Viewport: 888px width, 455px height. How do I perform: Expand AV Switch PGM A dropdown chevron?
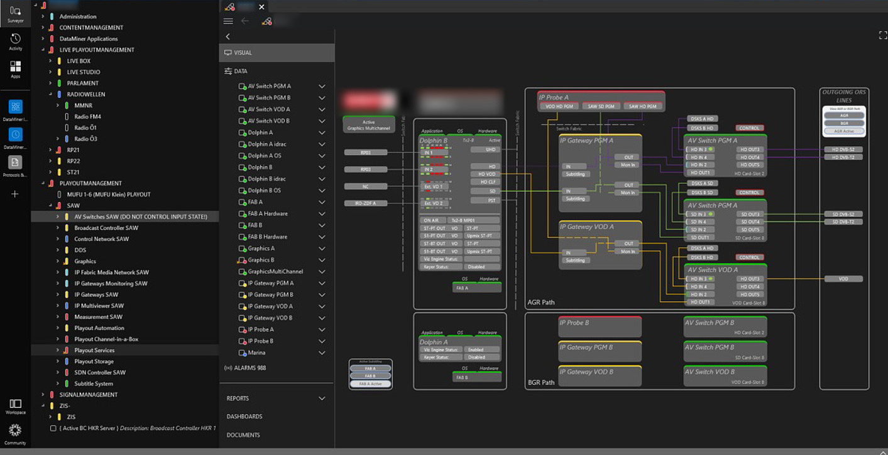coord(322,87)
